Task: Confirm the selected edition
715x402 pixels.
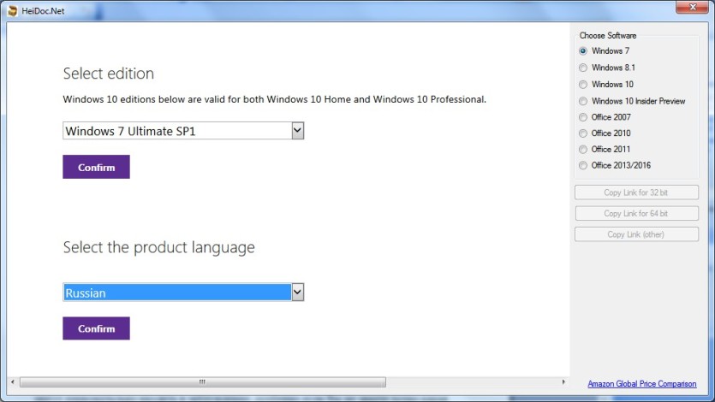Action: tap(96, 167)
